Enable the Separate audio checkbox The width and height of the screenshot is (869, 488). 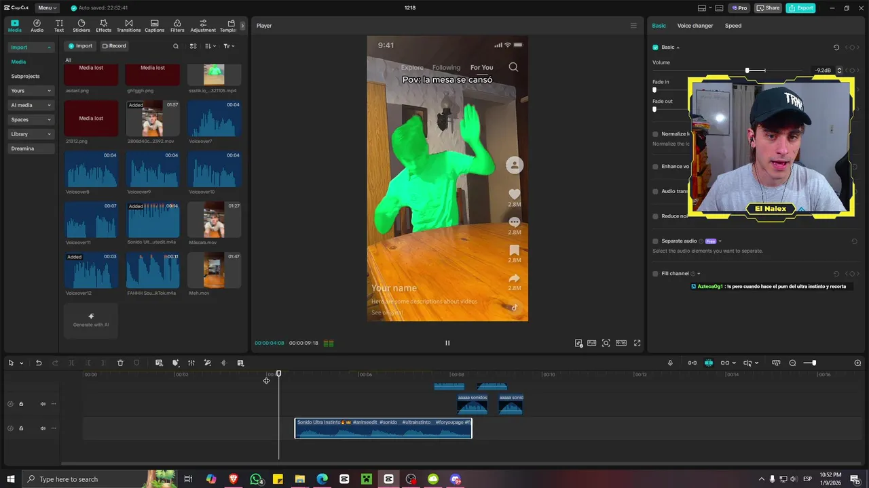click(x=655, y=241)
